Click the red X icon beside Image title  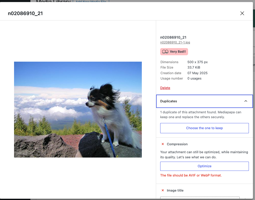coord(163,190)
